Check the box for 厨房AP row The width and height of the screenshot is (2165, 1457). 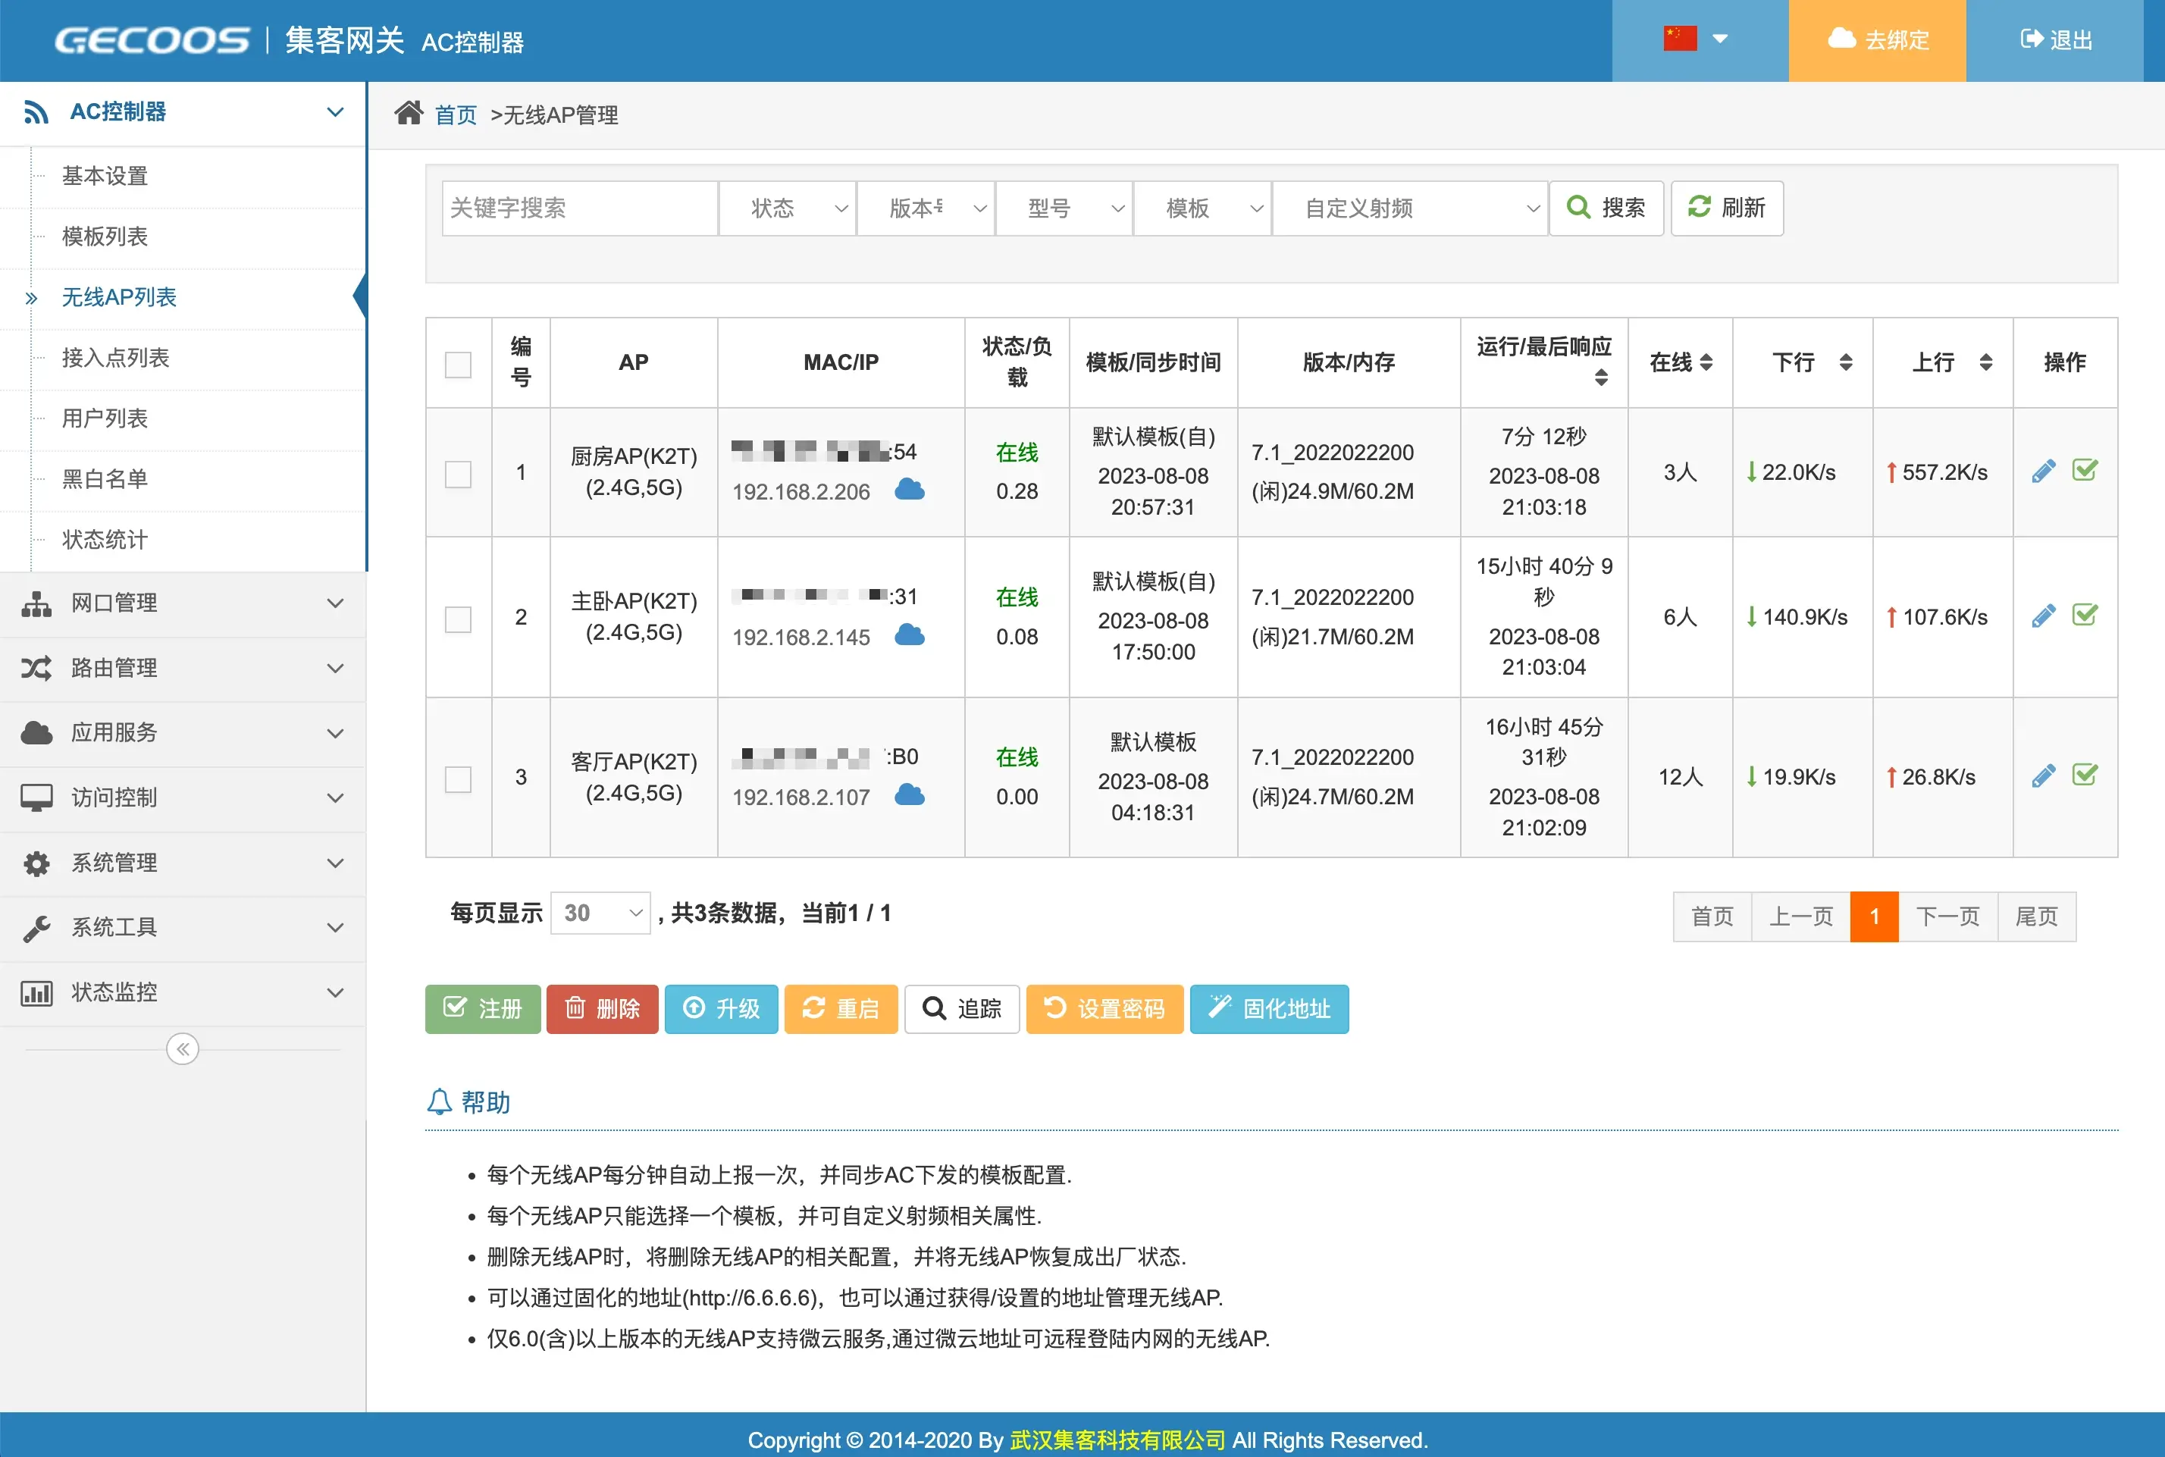click(x=458, y=474)
